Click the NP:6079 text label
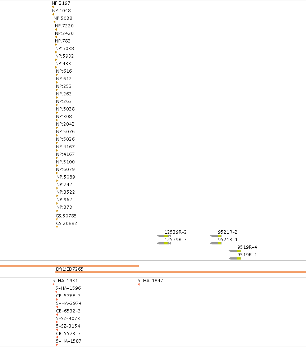 65,169
